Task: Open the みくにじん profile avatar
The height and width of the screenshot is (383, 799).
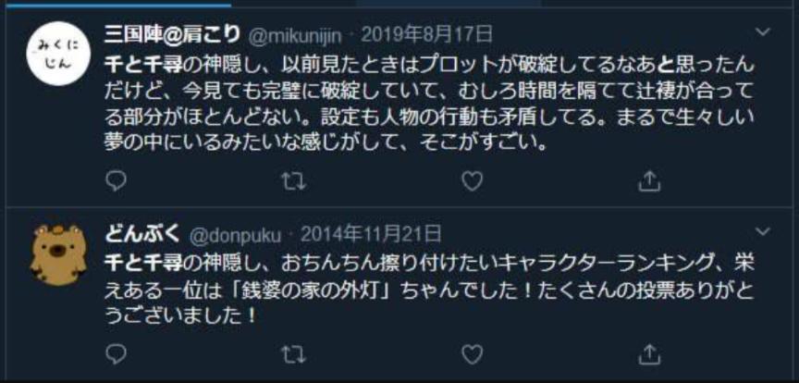Action: tap(57, 54)
